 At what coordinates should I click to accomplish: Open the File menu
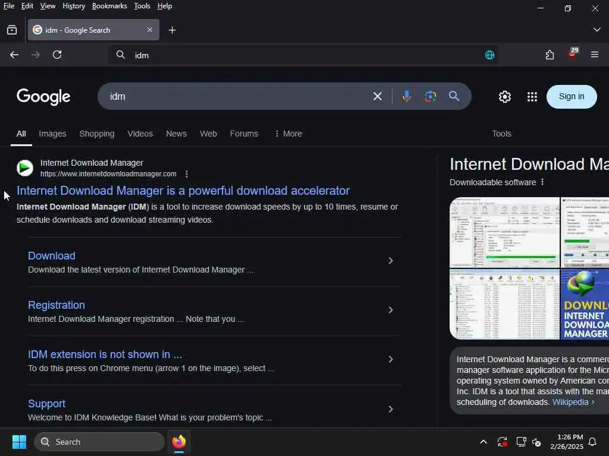point(8,6)
